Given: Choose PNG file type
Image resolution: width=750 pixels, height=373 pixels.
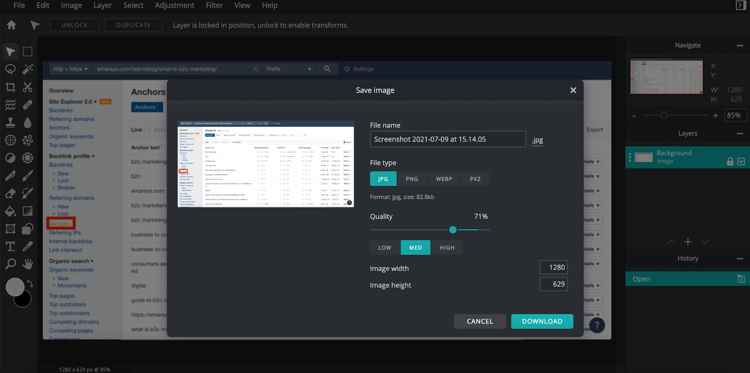Looking at the screenshot, I should (x=412, y=179).
